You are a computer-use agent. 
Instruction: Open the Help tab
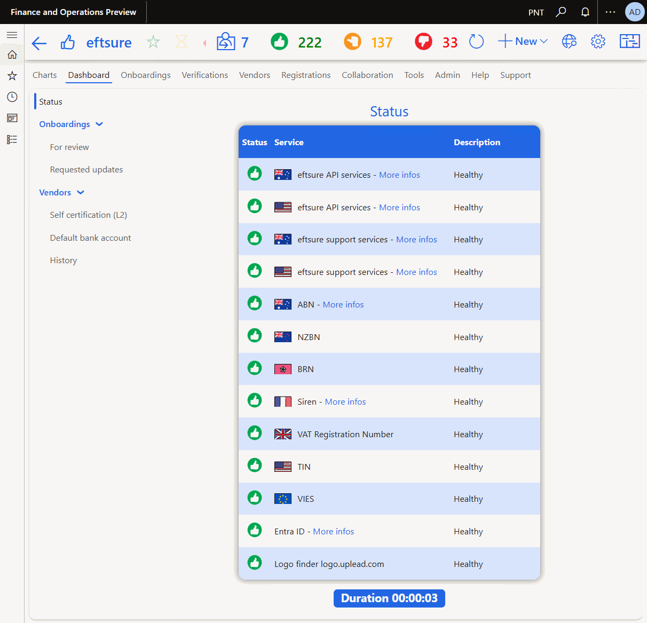[x=480, y=75]
